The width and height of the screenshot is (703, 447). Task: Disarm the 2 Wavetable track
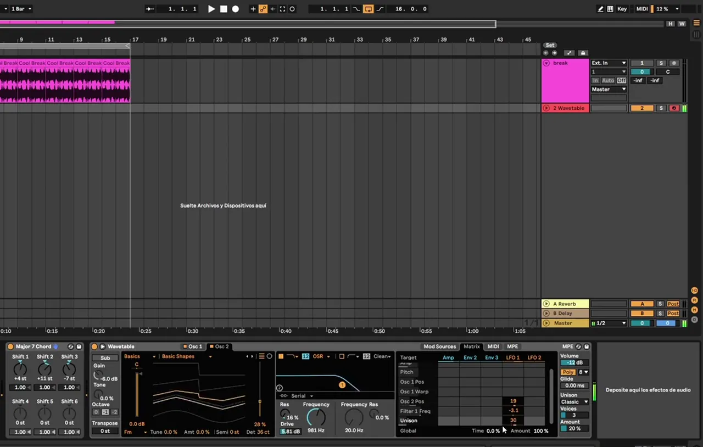(674, 108)
